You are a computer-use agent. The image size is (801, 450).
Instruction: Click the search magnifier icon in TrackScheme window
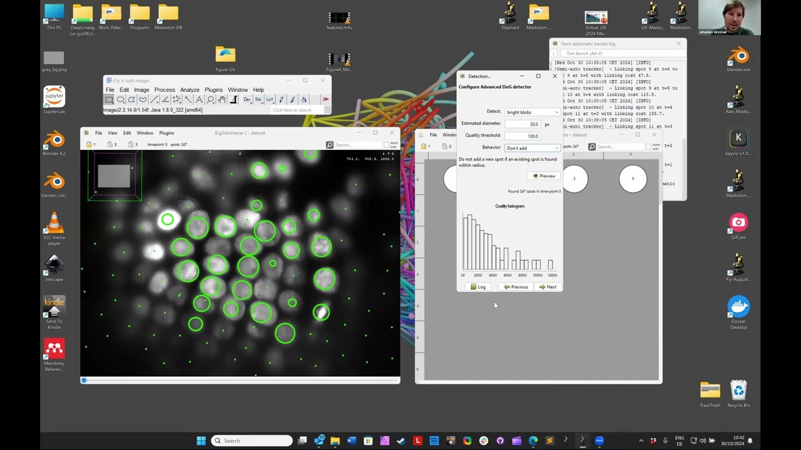[x=592, y=147]
